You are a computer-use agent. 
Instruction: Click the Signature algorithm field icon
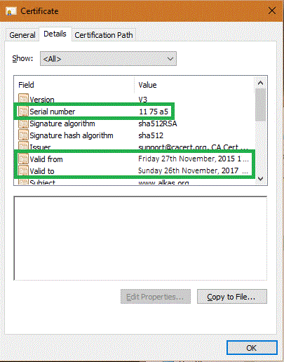point(23,123)
